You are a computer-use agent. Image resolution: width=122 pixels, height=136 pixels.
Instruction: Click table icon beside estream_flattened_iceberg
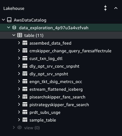point(25,89)
